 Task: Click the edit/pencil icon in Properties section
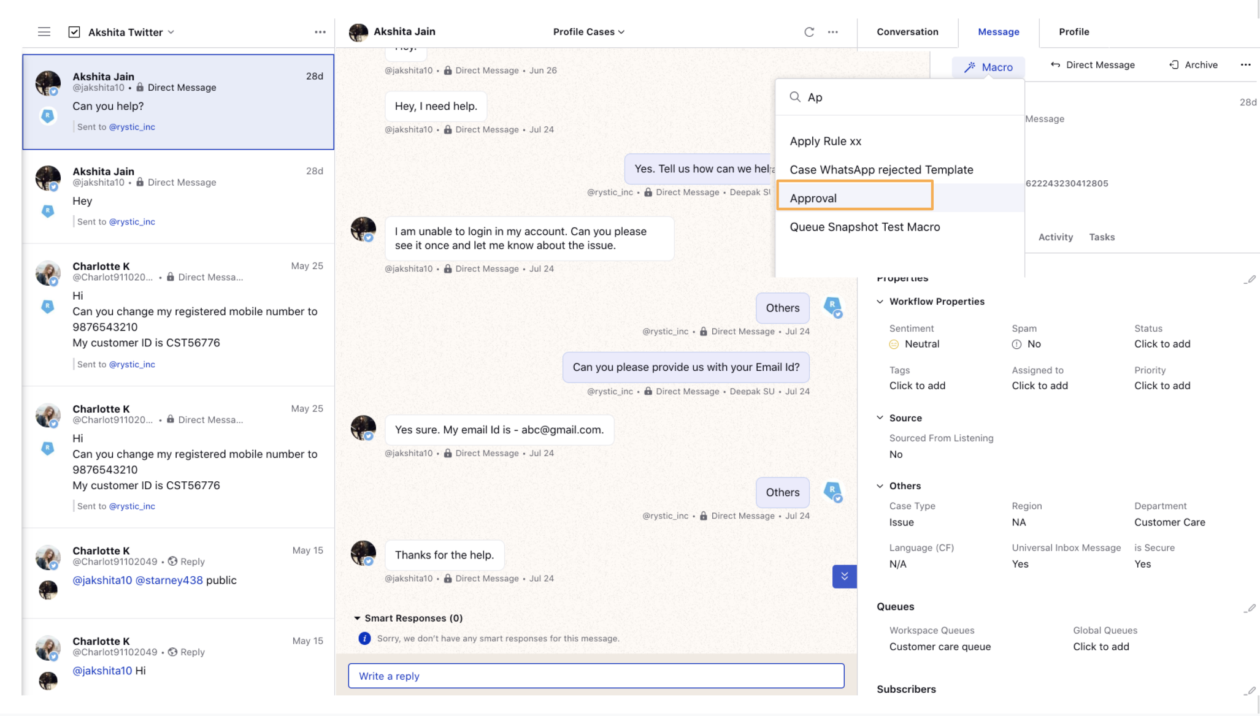pos(1250,276)
